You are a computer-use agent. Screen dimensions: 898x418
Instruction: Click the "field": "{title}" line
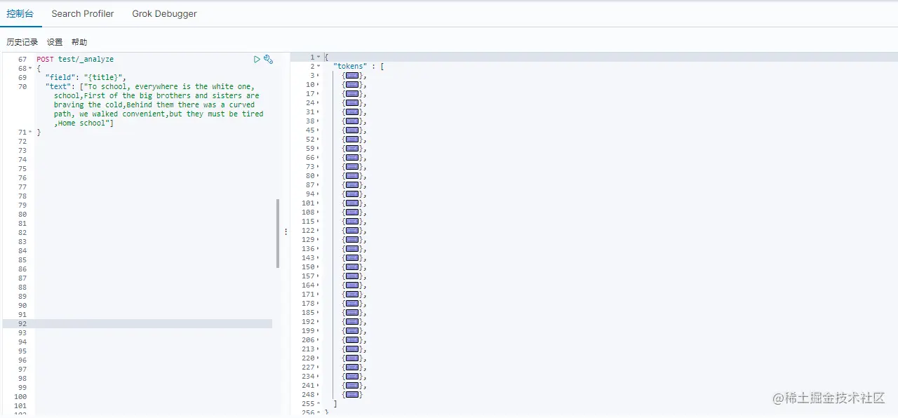[x=85, y=78]
